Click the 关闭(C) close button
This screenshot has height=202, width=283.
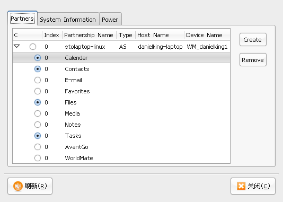(253, 186)
